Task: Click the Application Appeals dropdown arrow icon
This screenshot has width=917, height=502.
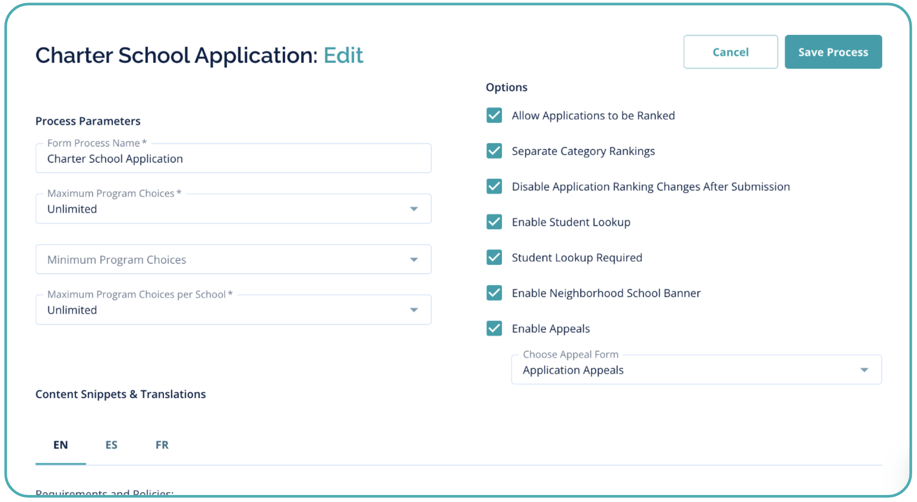Action: coord(864,370)
